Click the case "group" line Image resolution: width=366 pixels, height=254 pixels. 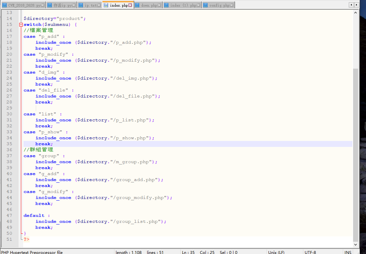pos(44,156)
